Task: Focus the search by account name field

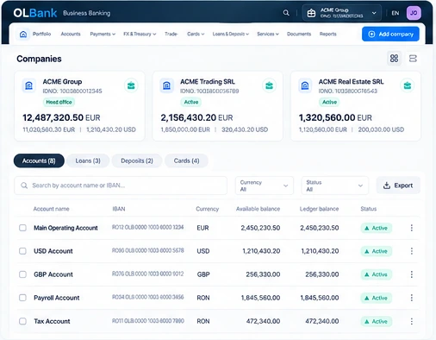Action: [121, 186]
